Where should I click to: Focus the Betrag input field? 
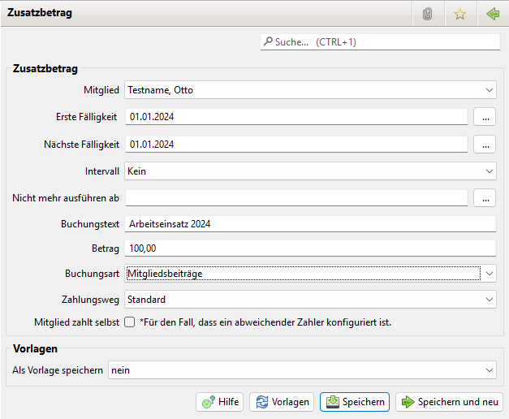(309, 248)
